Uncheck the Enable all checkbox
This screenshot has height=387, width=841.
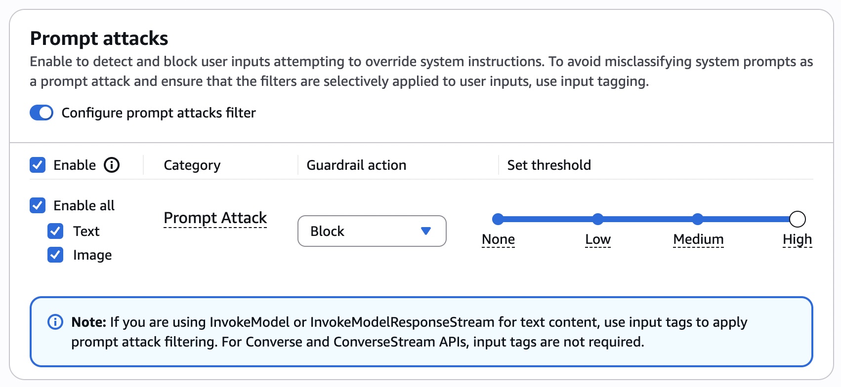[x=38, y=205]
